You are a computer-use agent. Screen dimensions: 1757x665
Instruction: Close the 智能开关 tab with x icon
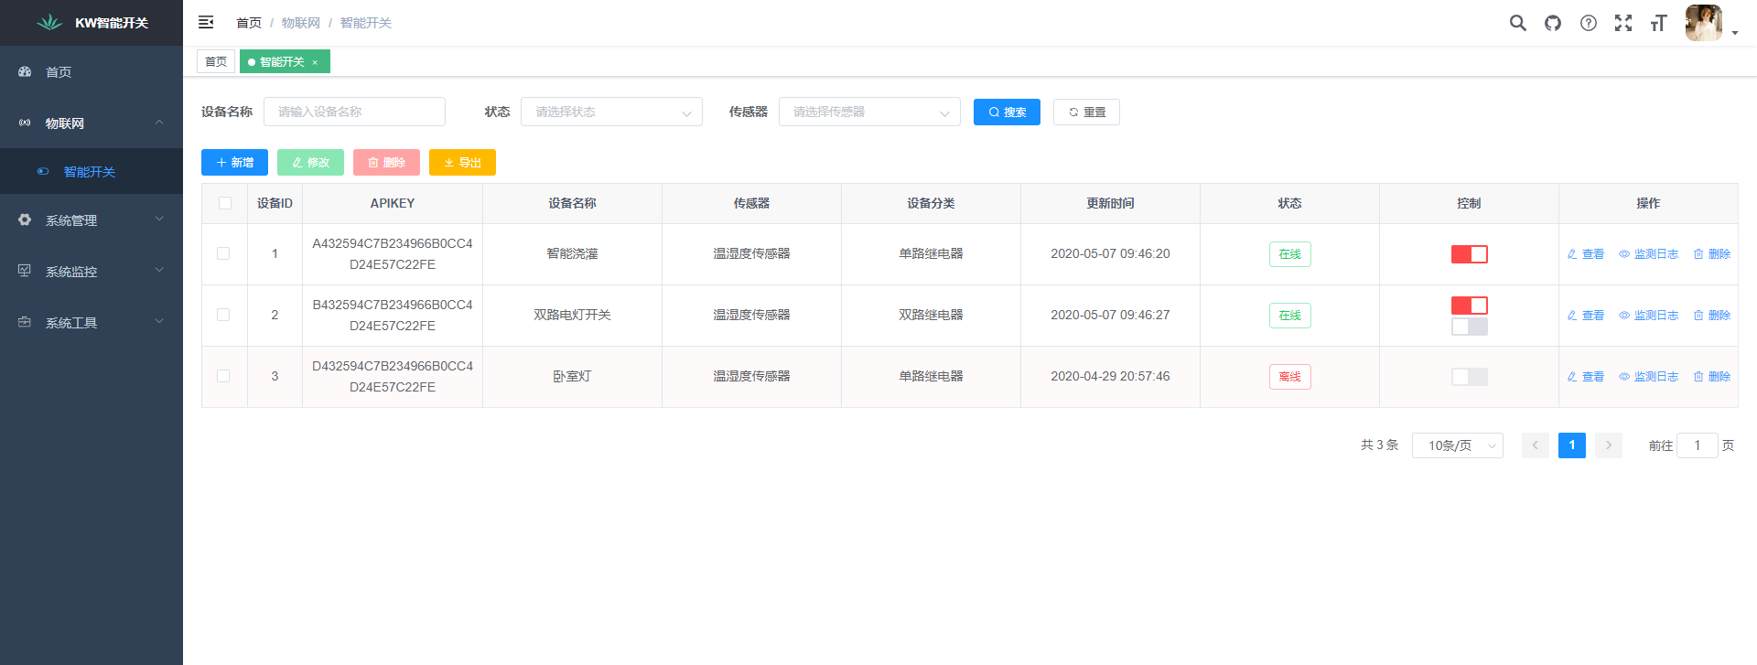click(x=315, y=62)
